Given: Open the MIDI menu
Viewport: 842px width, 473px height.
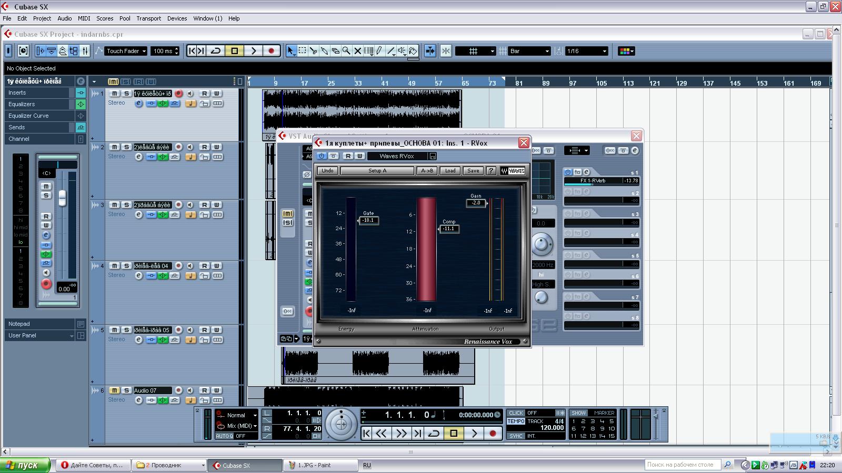Looking at the screenshot, I should pos(84,18).
